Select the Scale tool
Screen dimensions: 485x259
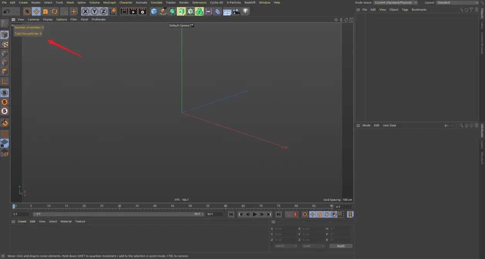coord(45,11)
